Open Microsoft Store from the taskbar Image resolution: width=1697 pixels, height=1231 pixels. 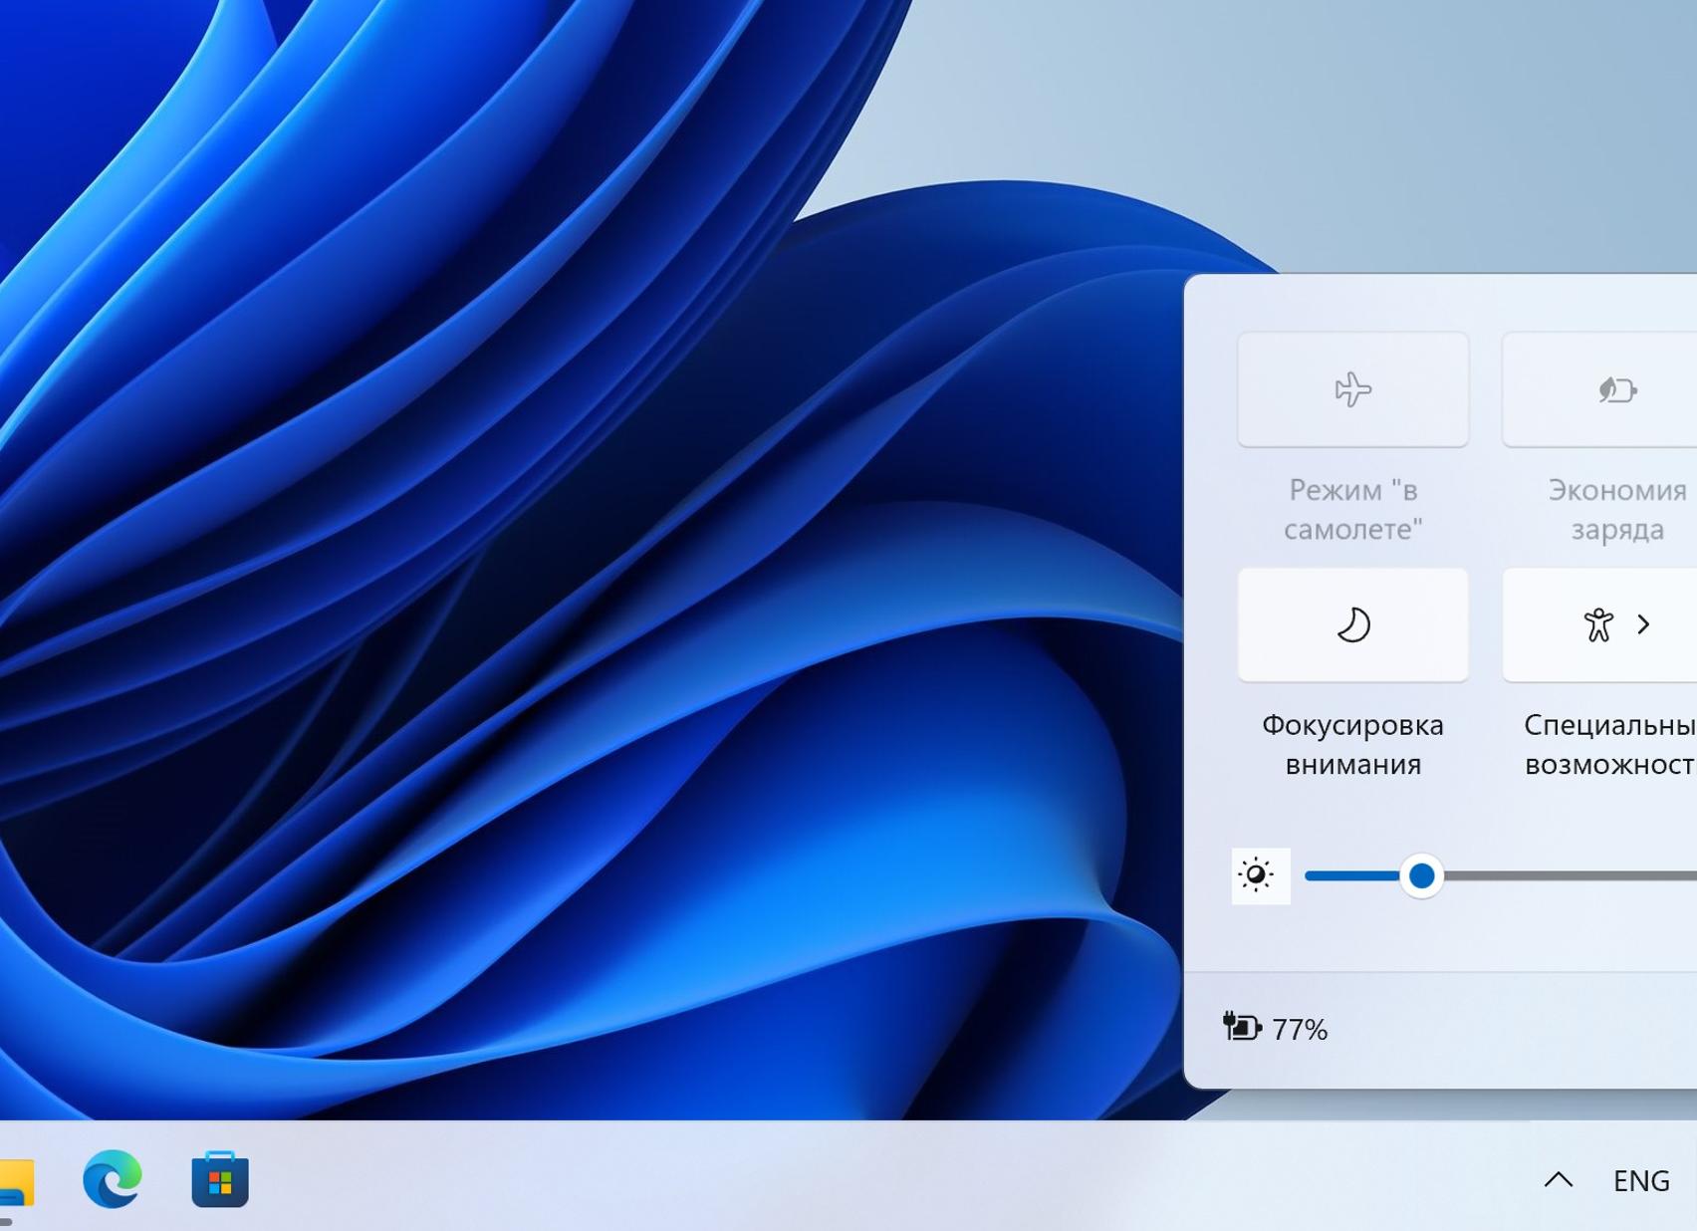pyautogui.click(x=220, y=1179)
